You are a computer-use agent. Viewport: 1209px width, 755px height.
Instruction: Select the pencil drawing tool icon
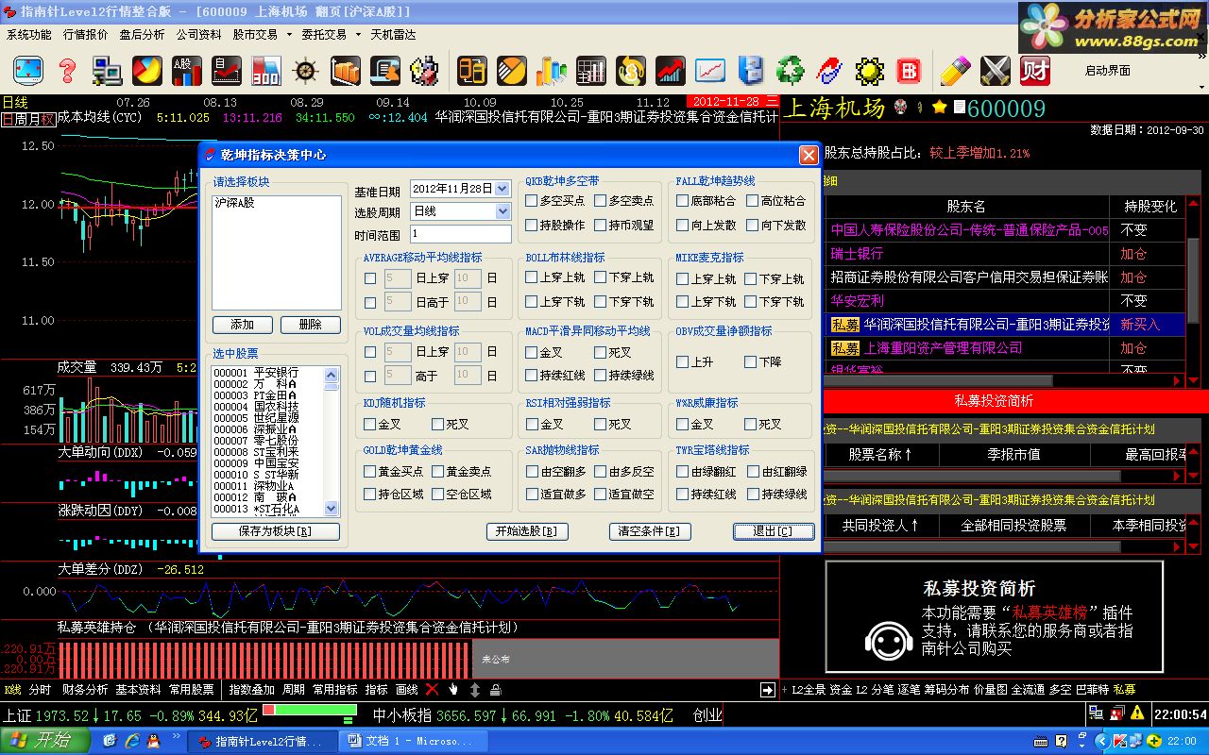click(955, 70)
